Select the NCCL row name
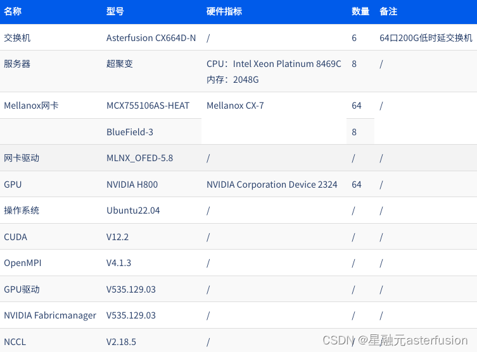This screenshot has height=352, width=477. click(x=15, y=342)
